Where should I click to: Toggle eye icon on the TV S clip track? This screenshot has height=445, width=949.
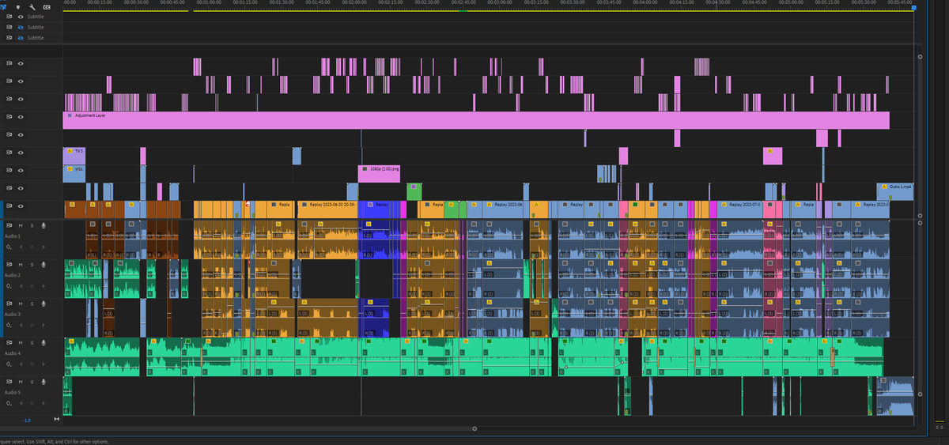click(x=21, y=152)
